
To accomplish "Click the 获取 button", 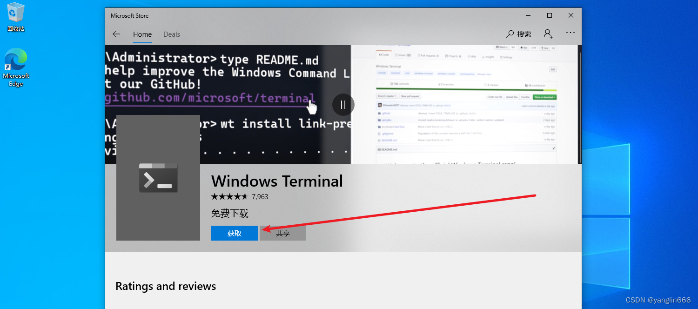I will point(235,233).
